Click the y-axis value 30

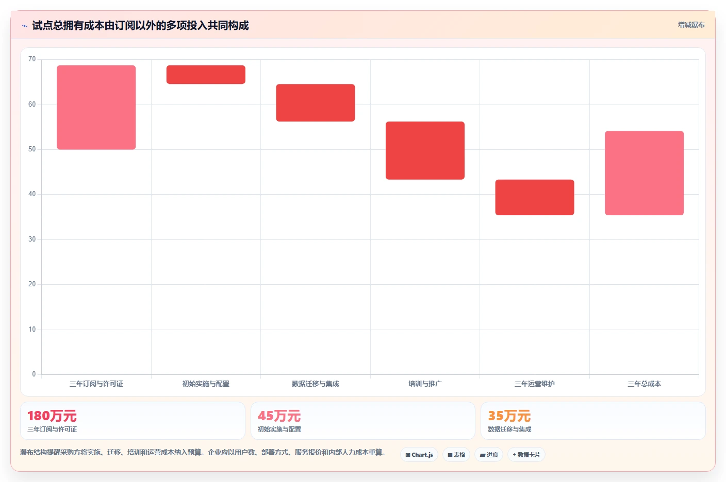coord(32,239)
